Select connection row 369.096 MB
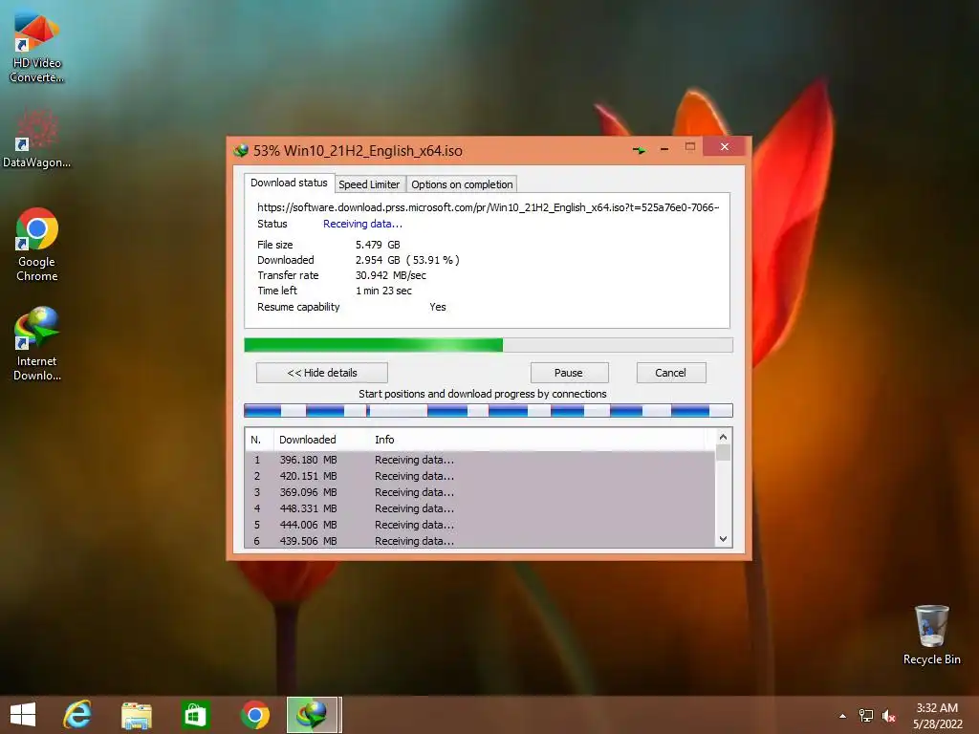The width and height of the screenshot is (979, 734). point(480,492)
